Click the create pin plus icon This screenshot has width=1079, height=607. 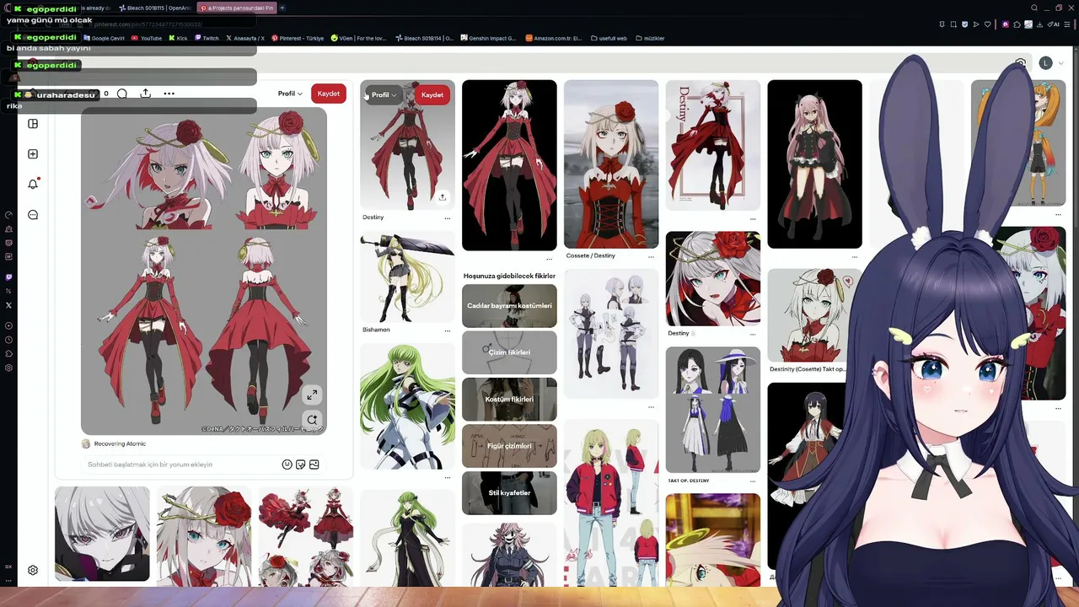(33, 154)
